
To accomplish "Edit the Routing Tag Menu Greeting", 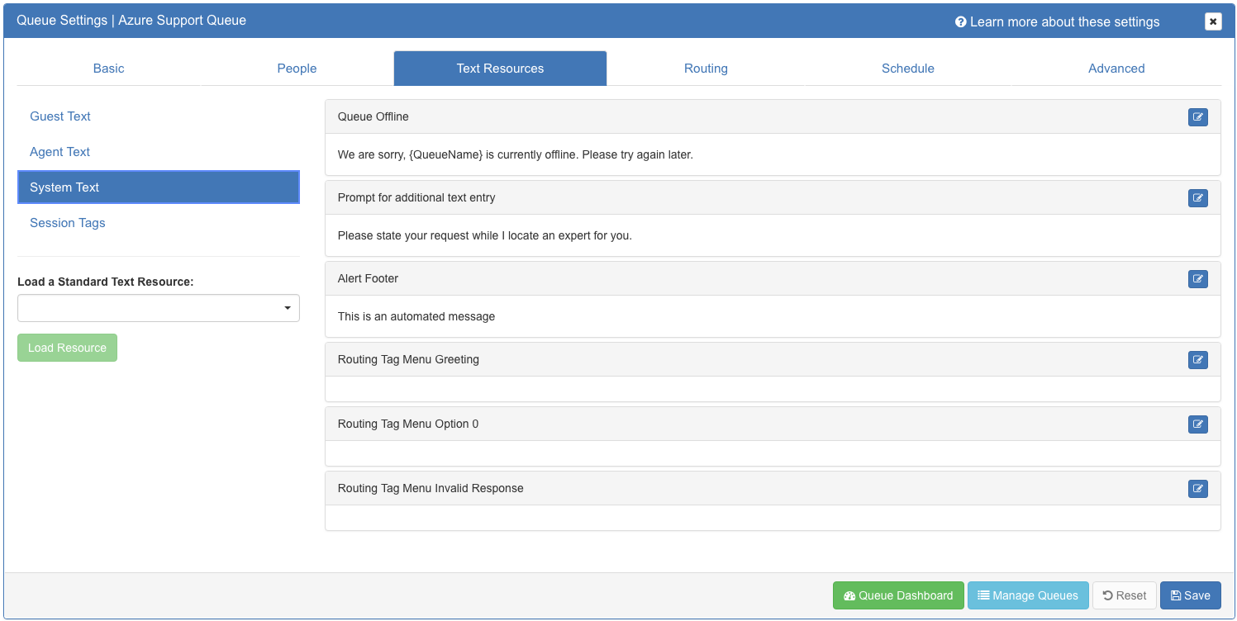I will coord(1197,360).
